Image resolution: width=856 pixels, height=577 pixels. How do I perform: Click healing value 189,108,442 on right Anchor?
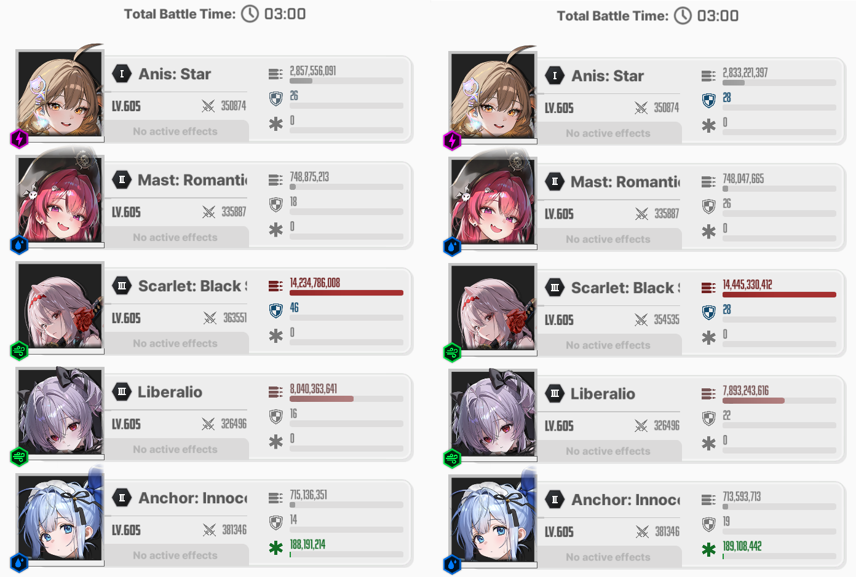click(x=742, y=546)
